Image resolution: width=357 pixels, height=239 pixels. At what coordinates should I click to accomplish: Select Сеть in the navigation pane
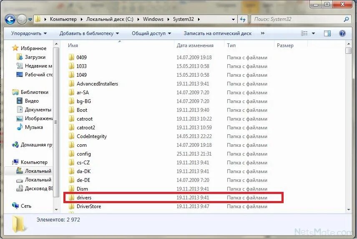(26, 206)
